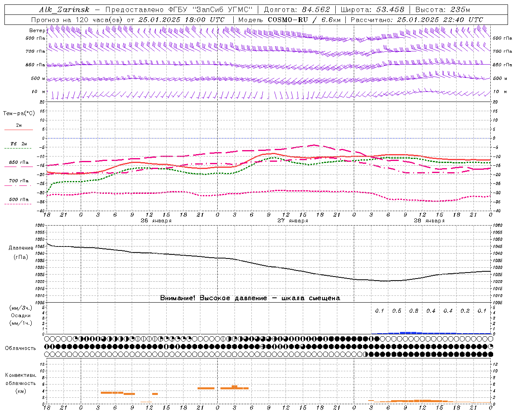The width and height of the screenshot is (514, 411).
Task: Select the latitude value Широта: 53.458
Action: click(x=373, y=10)
